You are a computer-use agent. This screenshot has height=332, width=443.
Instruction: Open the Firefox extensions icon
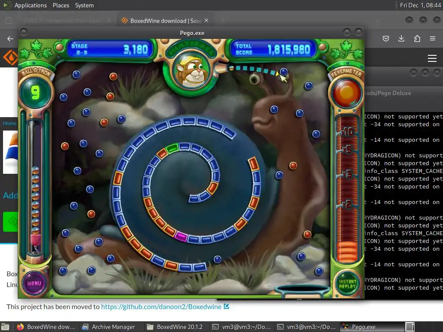click(417, 38)
